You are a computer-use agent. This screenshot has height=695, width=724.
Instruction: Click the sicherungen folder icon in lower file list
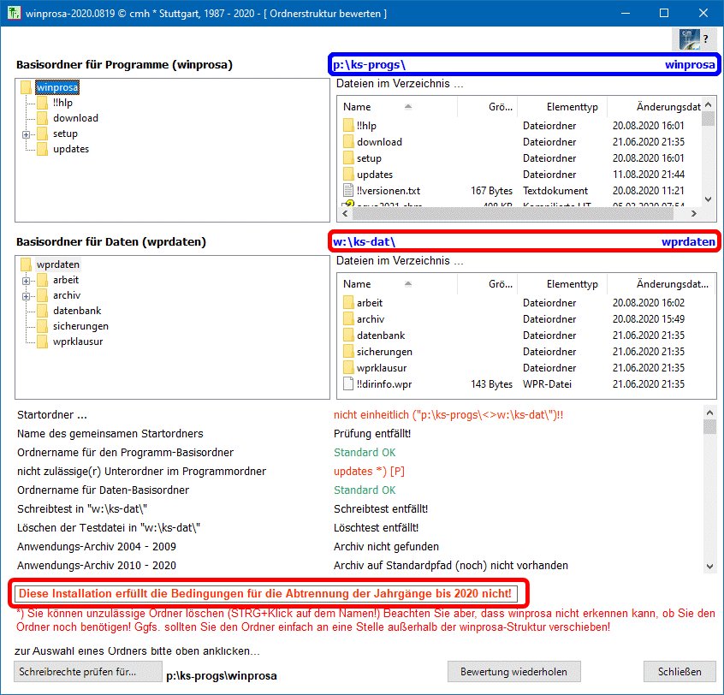click(348, 352)
